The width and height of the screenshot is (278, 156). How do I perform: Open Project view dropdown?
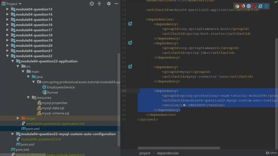click(x=20, y=4)
